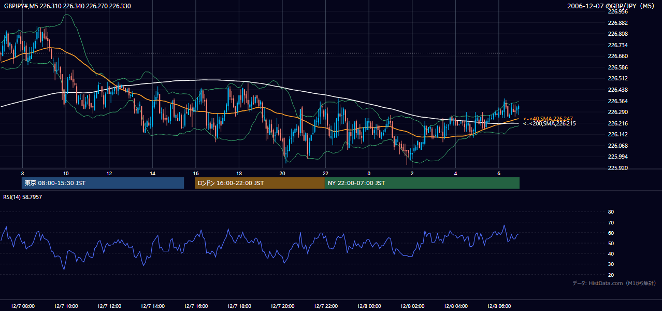
Task: Click the 12/8 04:00 time axis label
Action: click(x=455, y=306)
